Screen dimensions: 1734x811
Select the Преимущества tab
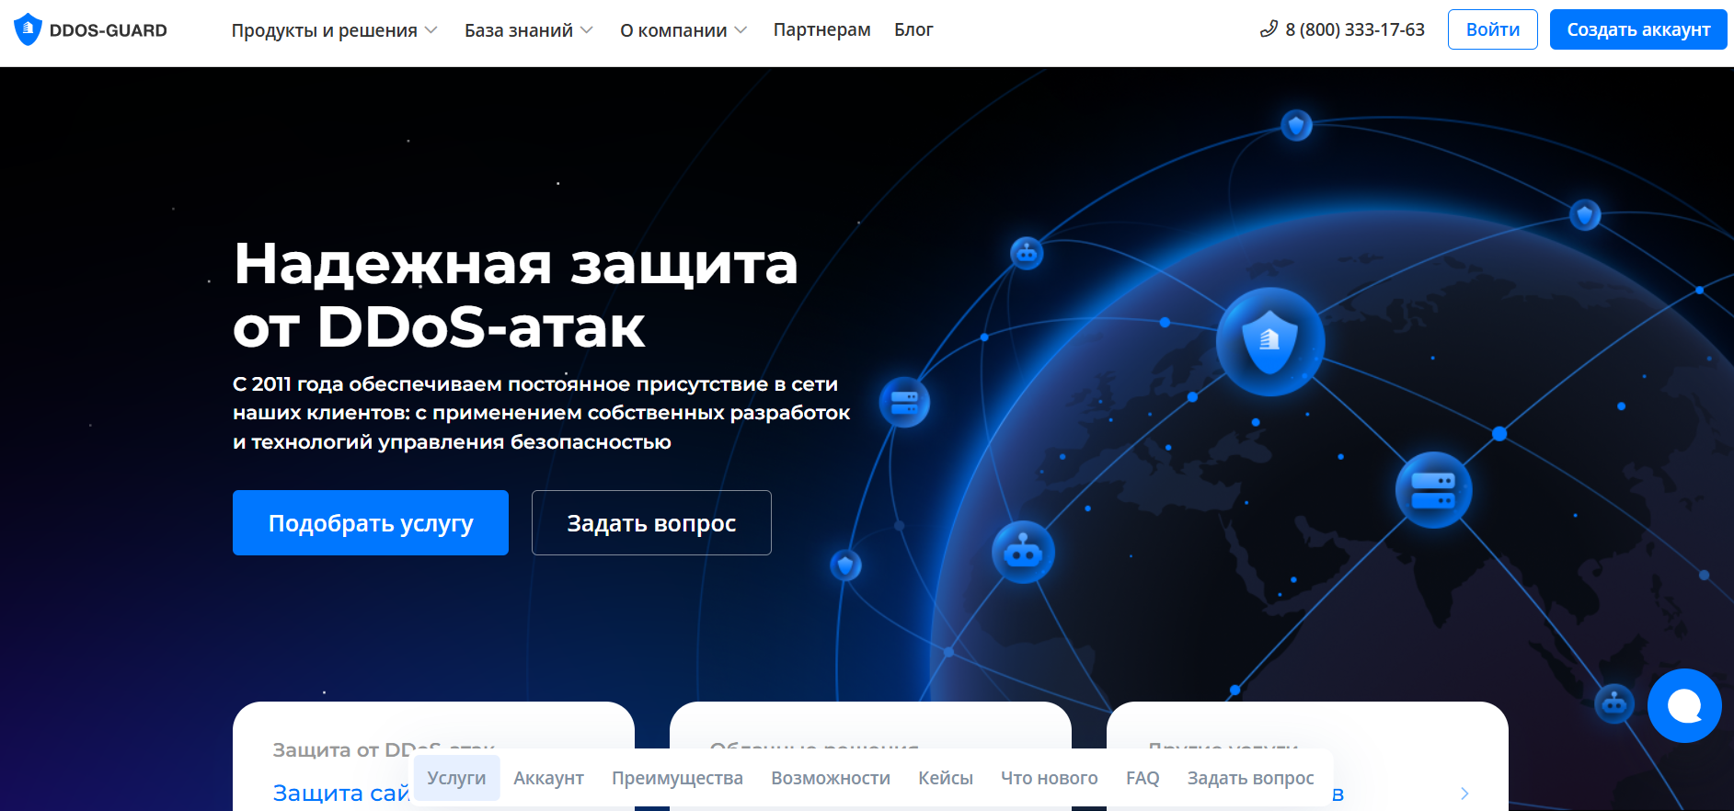(x=677, y=778)
